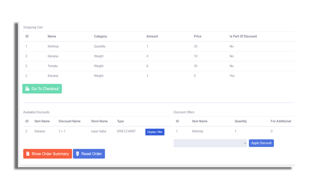Click the Reset Order button
313x188 pixels.
click(x=89, y=154)
